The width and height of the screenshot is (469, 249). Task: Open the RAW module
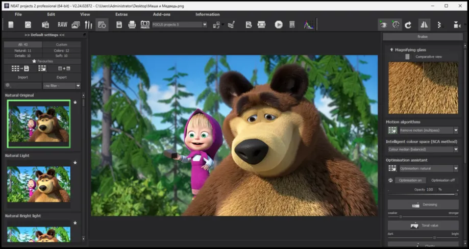62,24
